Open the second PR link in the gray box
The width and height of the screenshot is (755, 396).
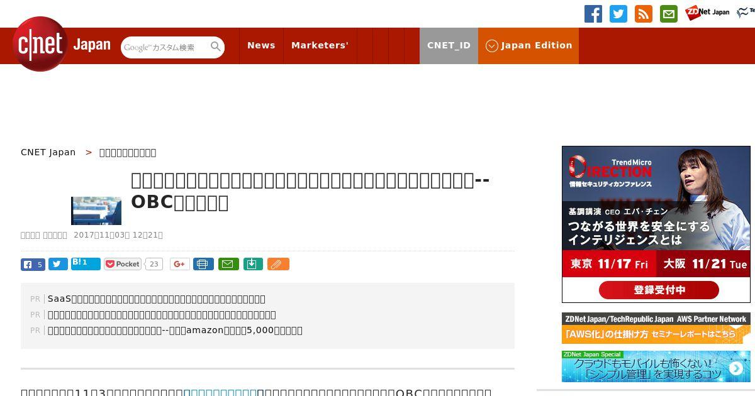click(x=162, y=314)
